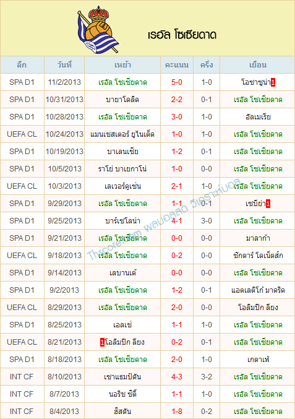Screen dimensions: 295x419
Task: Click SPA D1 in the 8/18/2013 row
Action: [x=22, y=360]
